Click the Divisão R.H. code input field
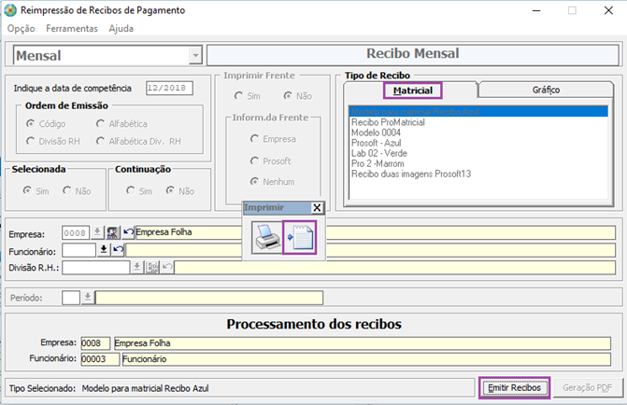Screen dimensions: 627x405 [x=96, y=267]
